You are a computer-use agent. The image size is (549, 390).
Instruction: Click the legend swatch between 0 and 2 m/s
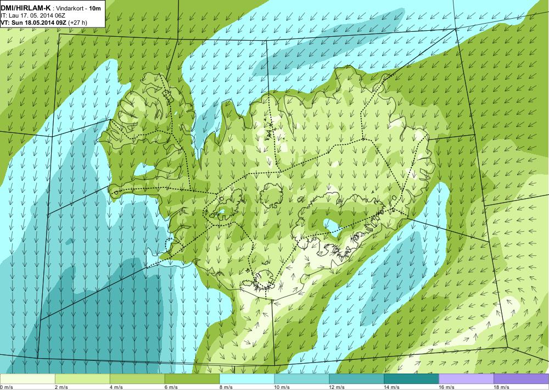[27, 379]
